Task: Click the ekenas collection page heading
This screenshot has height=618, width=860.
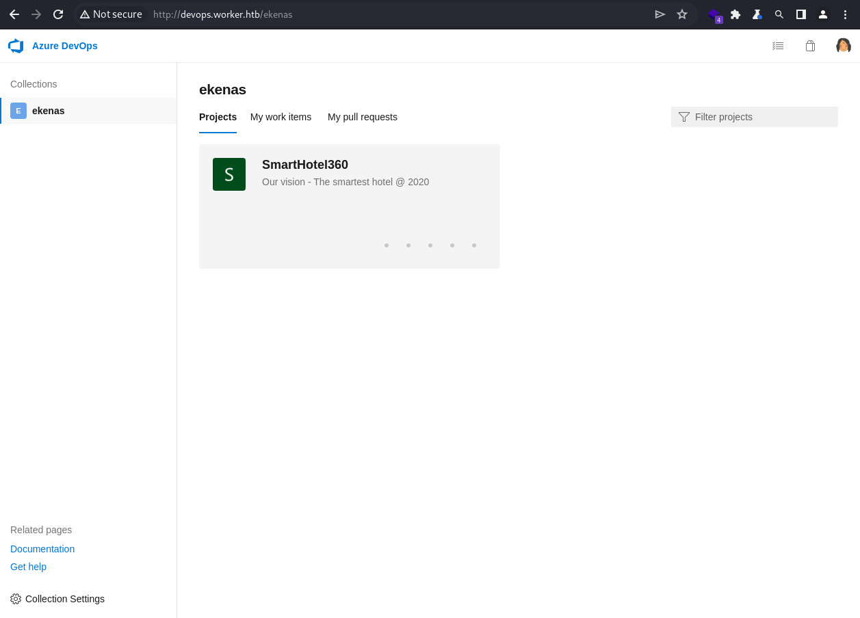Action: [222, 90]
